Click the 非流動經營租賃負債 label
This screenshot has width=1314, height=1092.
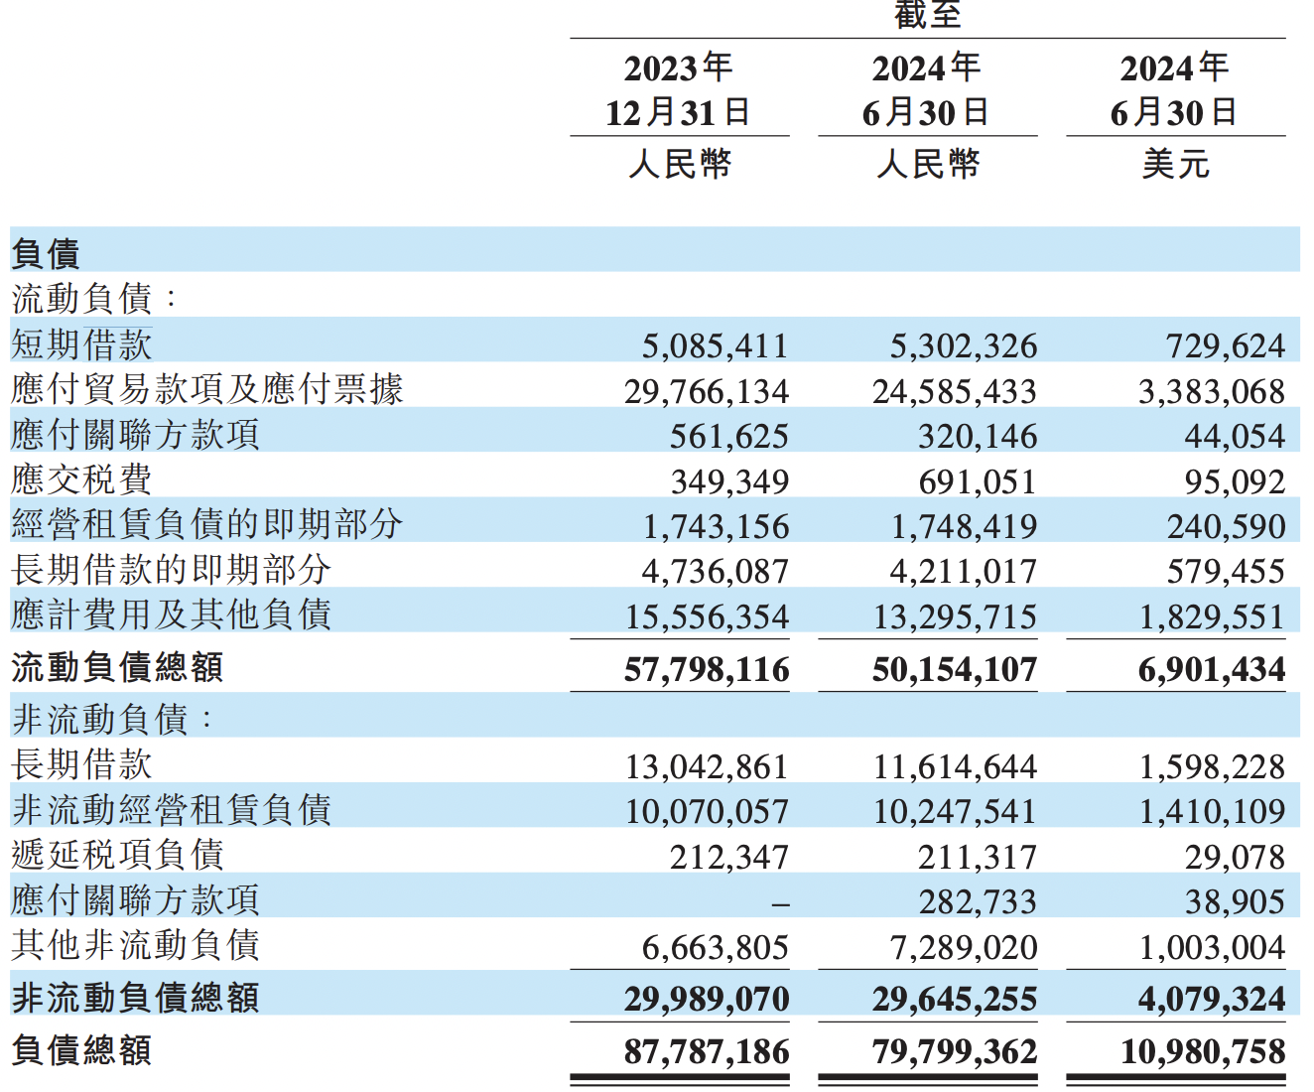(x=171, y=809)
